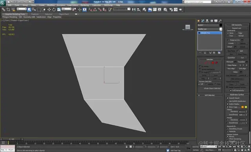Click the ViewCube in the viewport

[188, 27]
